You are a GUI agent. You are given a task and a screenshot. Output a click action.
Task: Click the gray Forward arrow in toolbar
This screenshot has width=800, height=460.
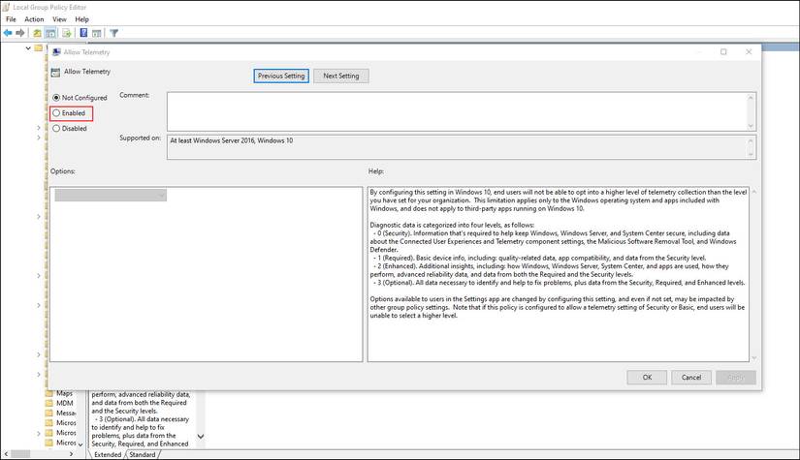point(20,33)
